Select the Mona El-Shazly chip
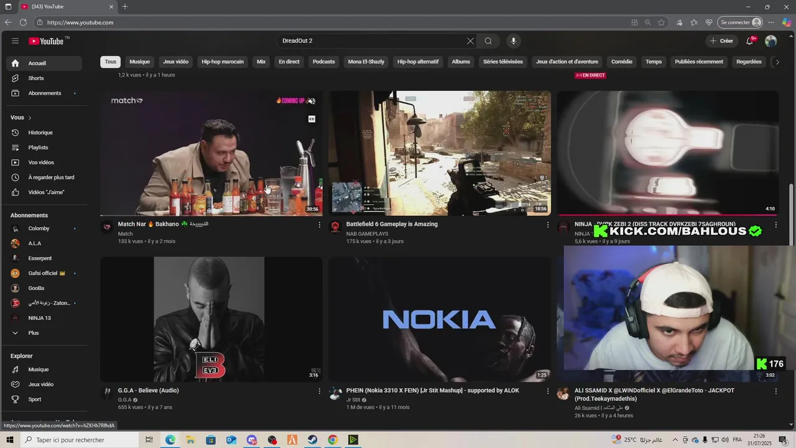 [366, 62]
